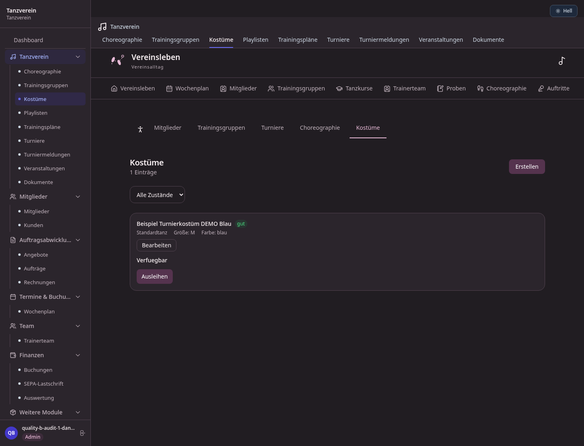The height and width of the screenshot is (446, 584).
Task: Collapse the Auftragsabwicklung sidebar section
Action: point(78,240)
